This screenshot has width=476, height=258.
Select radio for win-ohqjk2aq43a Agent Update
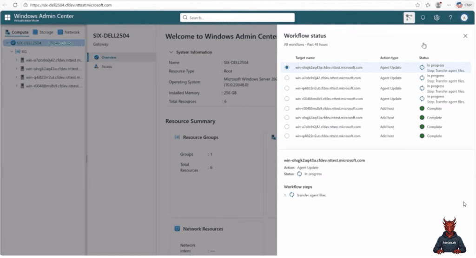pos(287,67)
